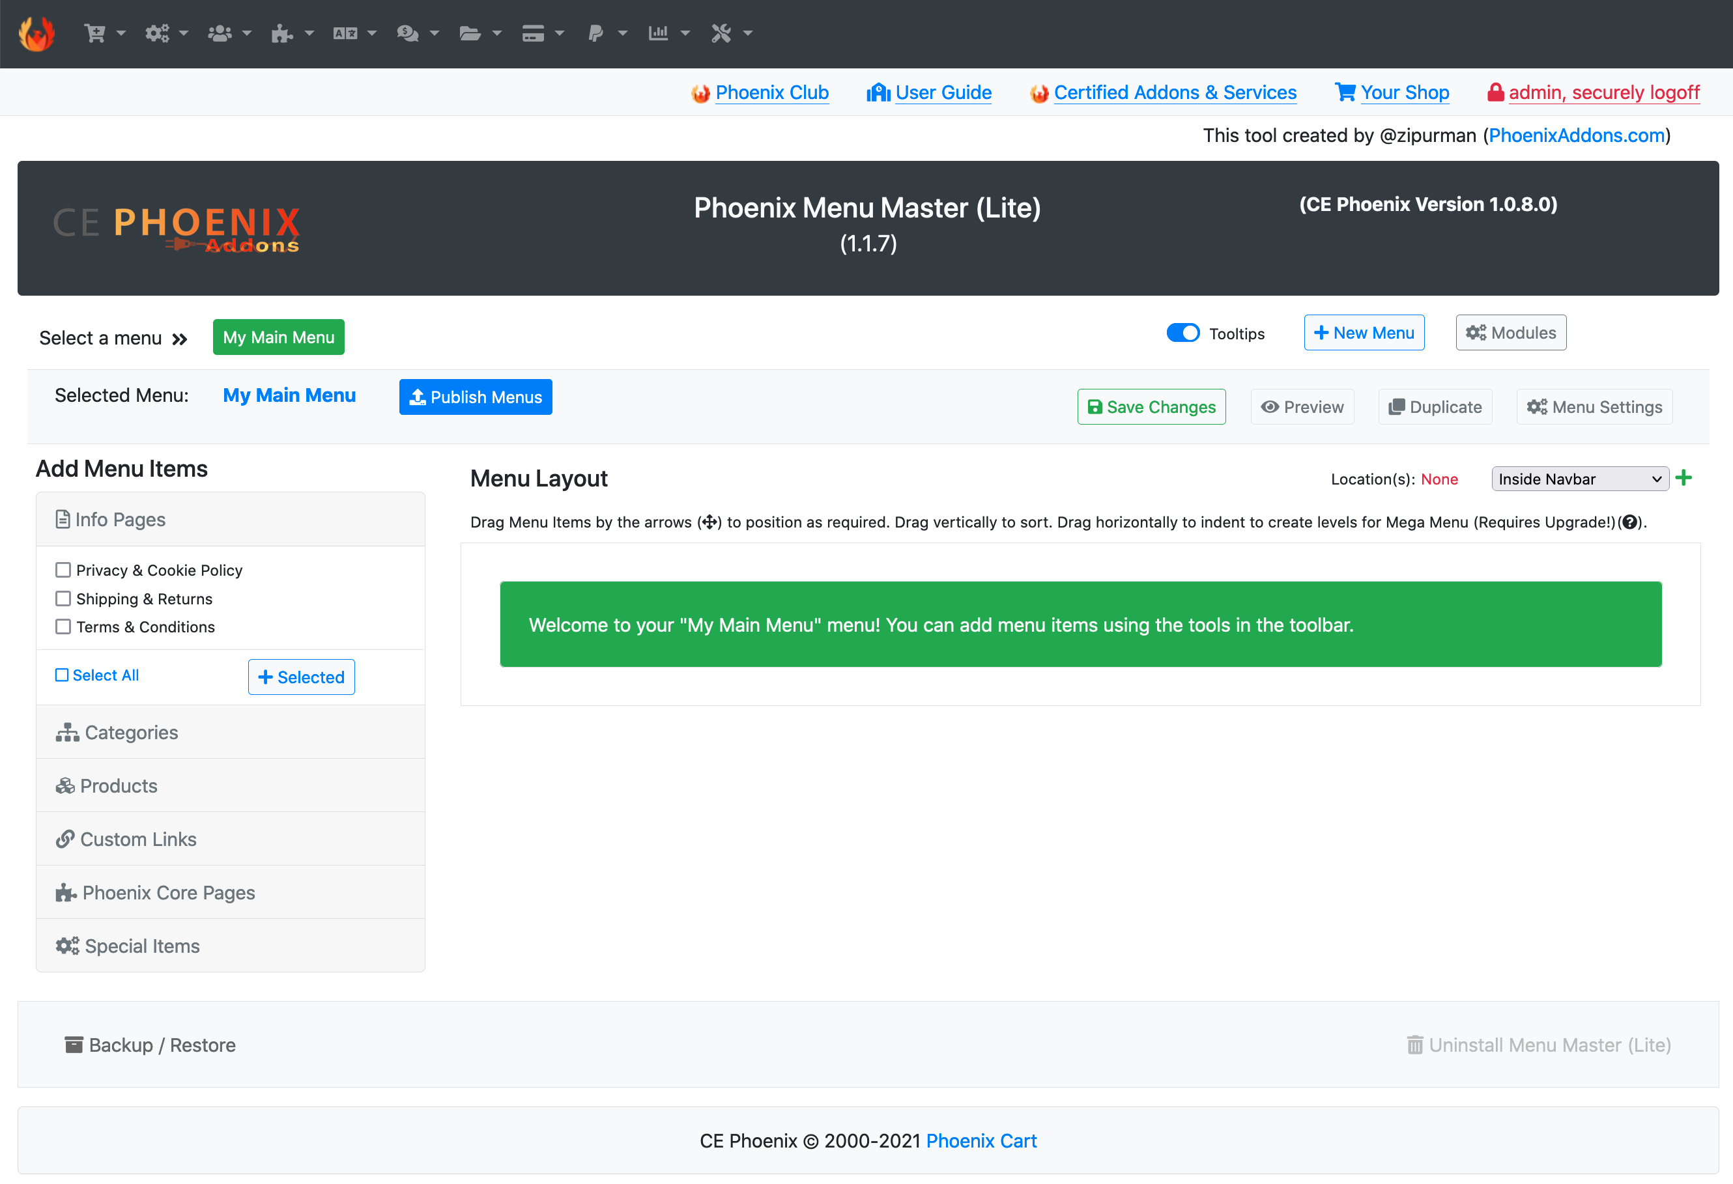
Task: Expand the Categories section
Action: [231, 732]
